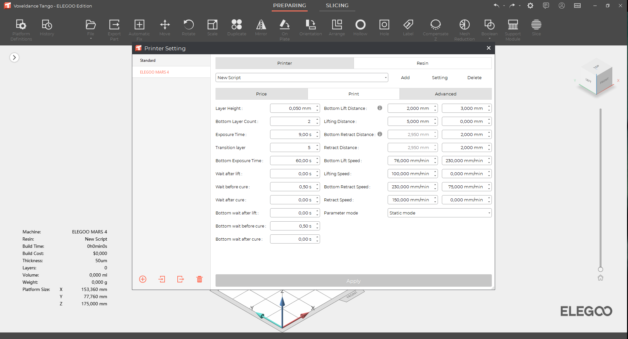
Task: Open Compensate Z tool
Action: click(x=436, y=29)
